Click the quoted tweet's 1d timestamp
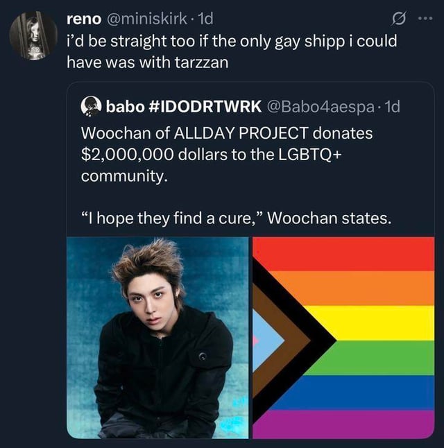Image resolution: width=444 pixels, height=448 pixels. [x=392, y=107]
